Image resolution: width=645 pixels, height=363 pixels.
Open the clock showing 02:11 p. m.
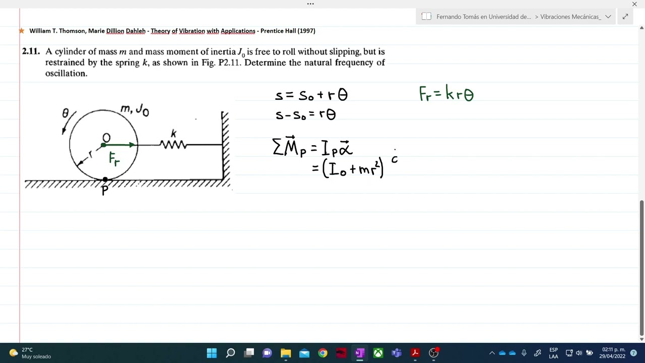pyautogui.click(x=612, y=353)
